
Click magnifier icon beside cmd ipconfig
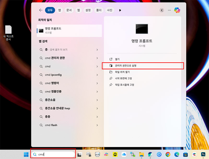pyautogui.click(x=41, y=75)
